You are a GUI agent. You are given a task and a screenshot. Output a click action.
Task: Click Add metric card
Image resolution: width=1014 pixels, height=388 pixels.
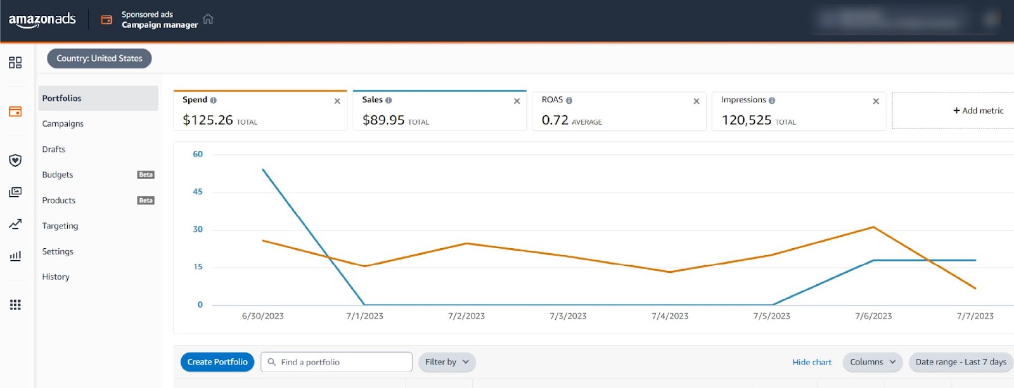953,111
